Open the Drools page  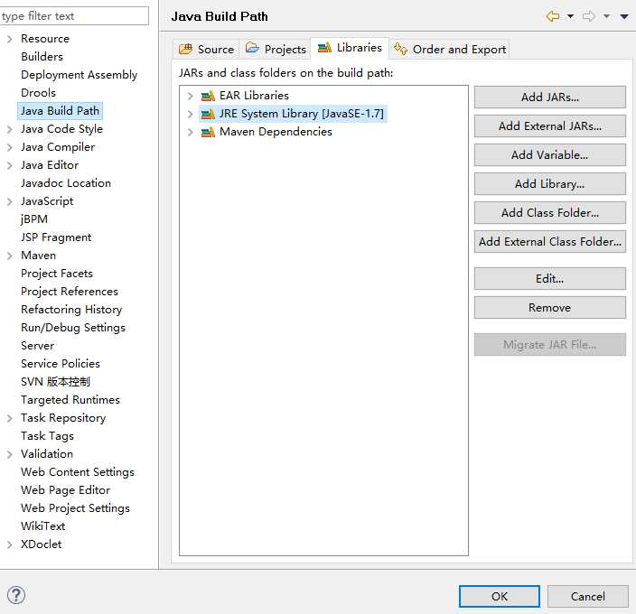coord(38,93)
